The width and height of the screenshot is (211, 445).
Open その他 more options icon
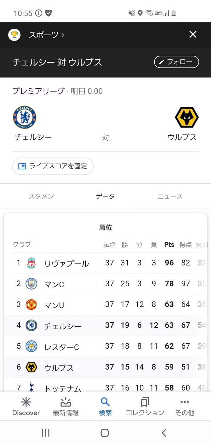[185, 402]
